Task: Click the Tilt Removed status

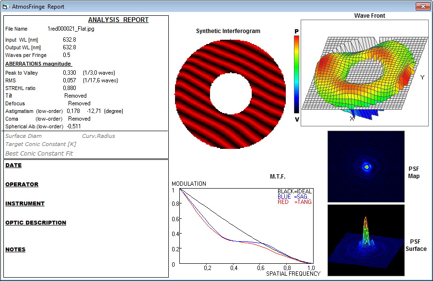Action: click(x=75, y=96)
